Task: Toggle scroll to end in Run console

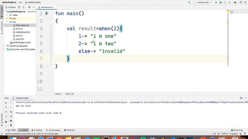Action: click(11, 116)
